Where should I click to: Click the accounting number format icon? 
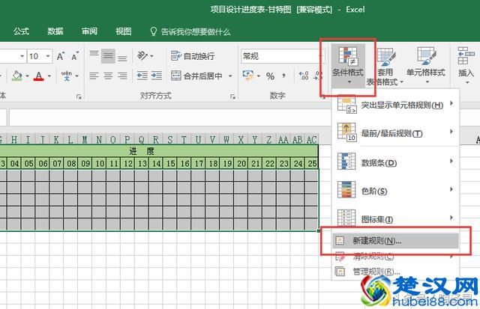click(247, 76)
